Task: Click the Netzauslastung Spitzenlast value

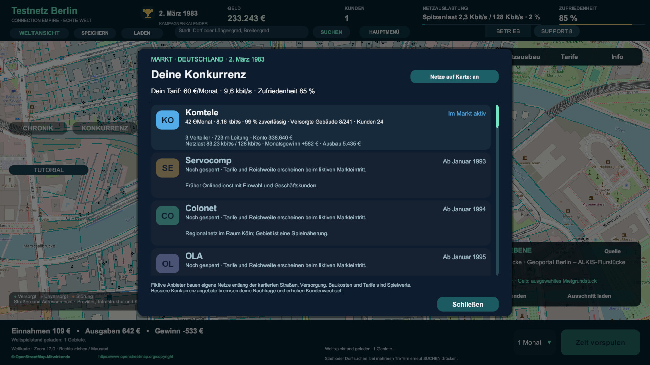Action: coord(481,17)
